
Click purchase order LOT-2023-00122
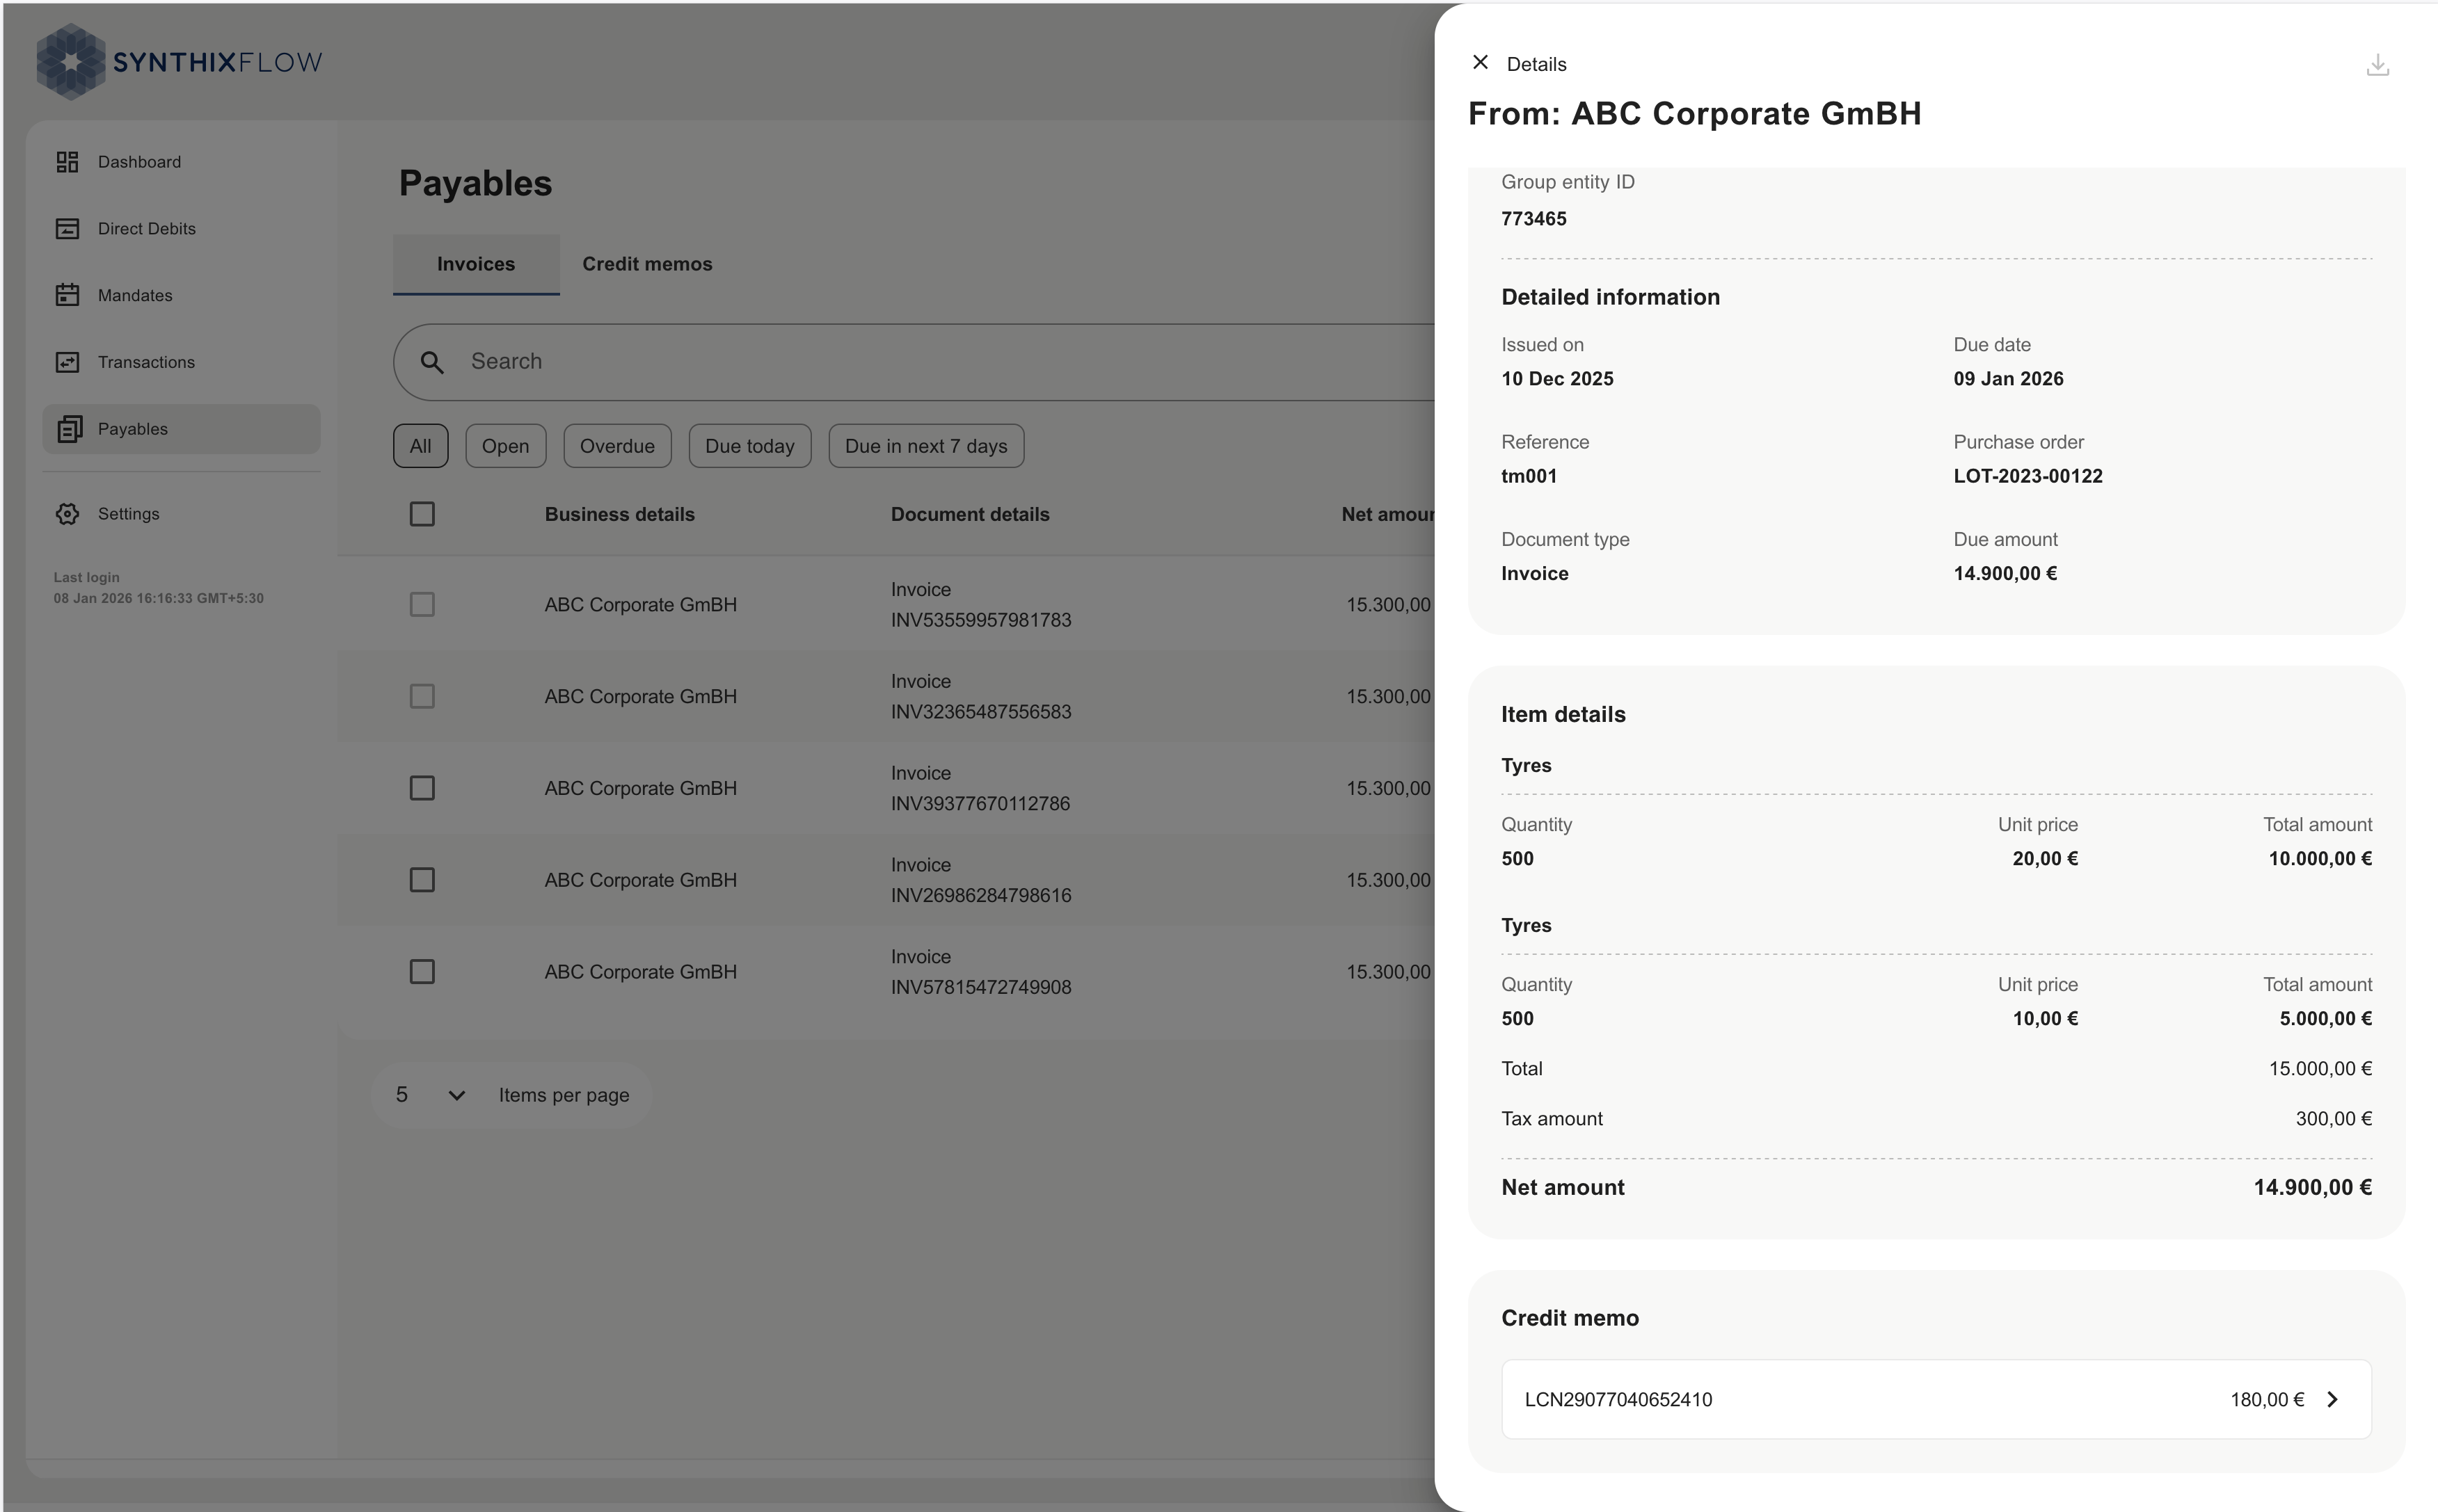2027,476
